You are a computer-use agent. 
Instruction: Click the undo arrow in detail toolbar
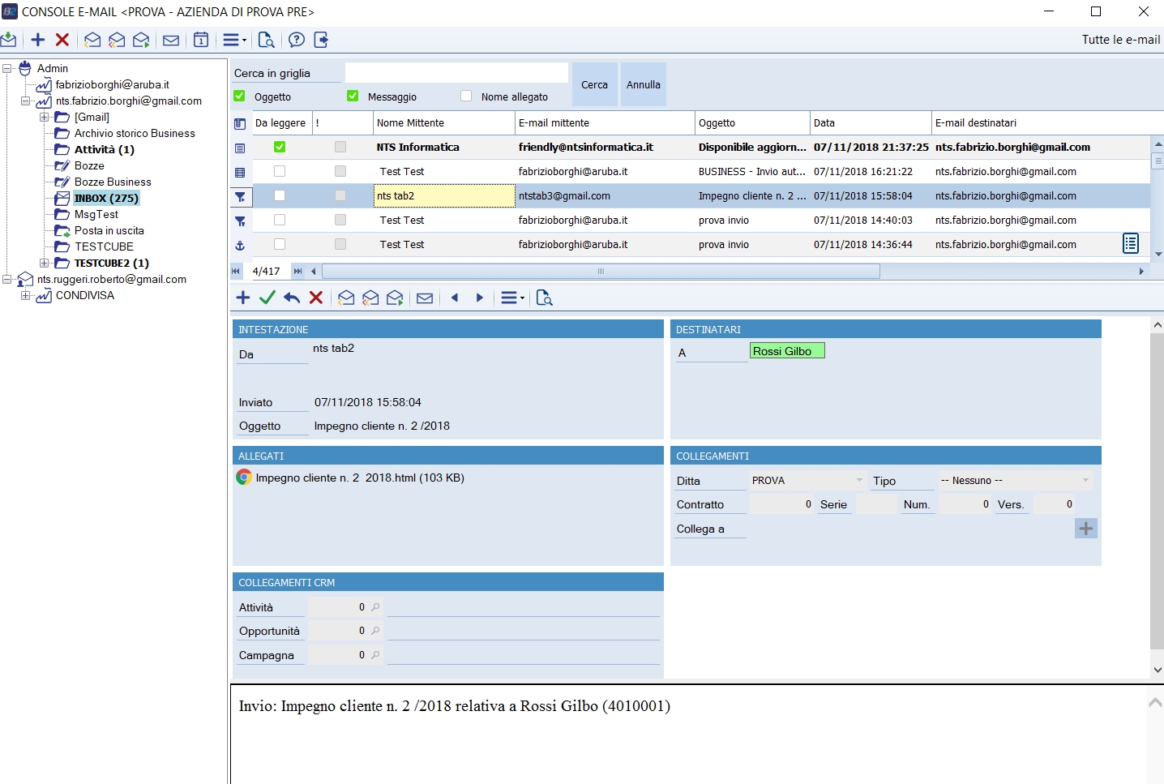(x=292, y=298)
